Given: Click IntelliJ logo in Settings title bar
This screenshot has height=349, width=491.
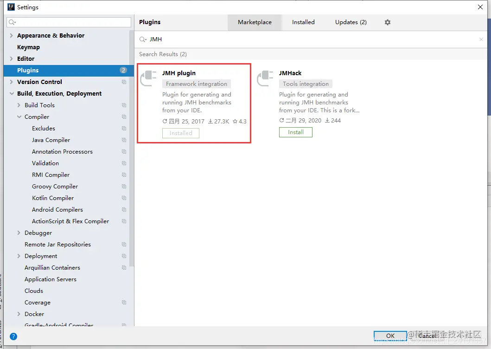Looking at the screenshot, I should tap(11, 7).
